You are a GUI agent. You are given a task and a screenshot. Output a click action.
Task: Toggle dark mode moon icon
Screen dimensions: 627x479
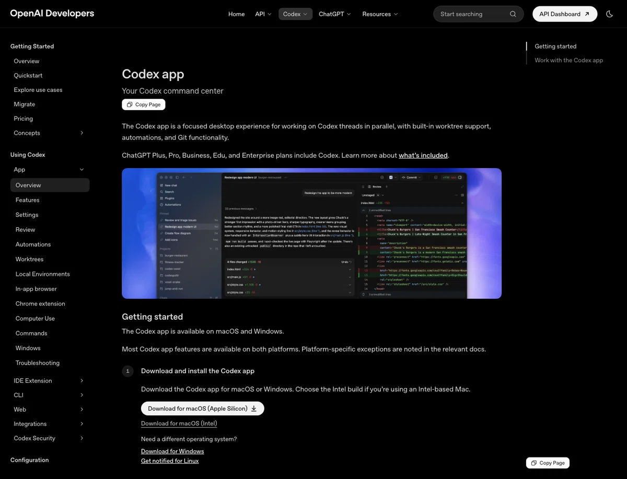609,14
